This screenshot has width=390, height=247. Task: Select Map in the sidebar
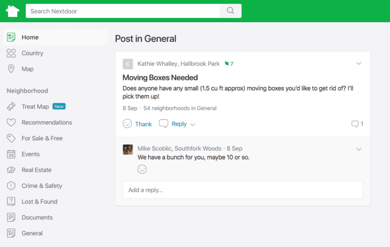[27, 69]
